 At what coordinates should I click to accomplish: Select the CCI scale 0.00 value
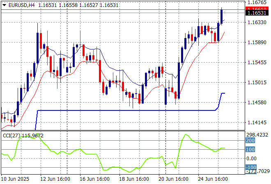pyautogui.click(x=251, y=159)
